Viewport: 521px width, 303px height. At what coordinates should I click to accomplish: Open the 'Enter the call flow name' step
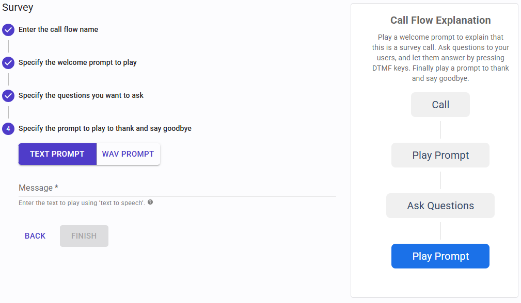[58, 30]
